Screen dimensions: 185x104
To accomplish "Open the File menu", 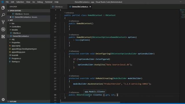I will [7, 2].
